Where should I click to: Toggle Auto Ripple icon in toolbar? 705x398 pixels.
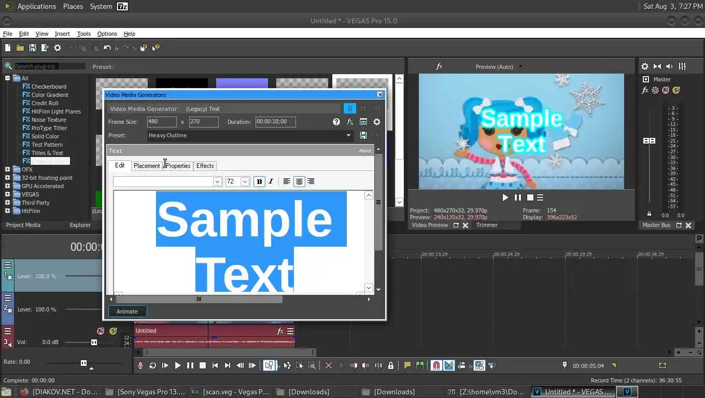[461, 365]
